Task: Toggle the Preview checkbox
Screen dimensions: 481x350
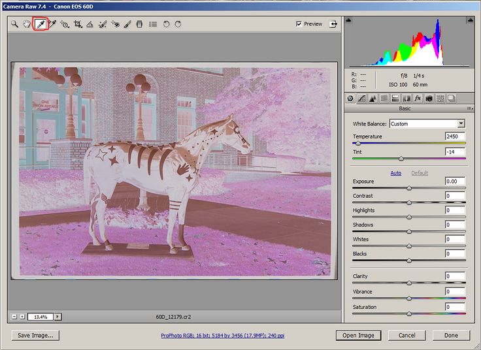Action: tap(299, 24)
